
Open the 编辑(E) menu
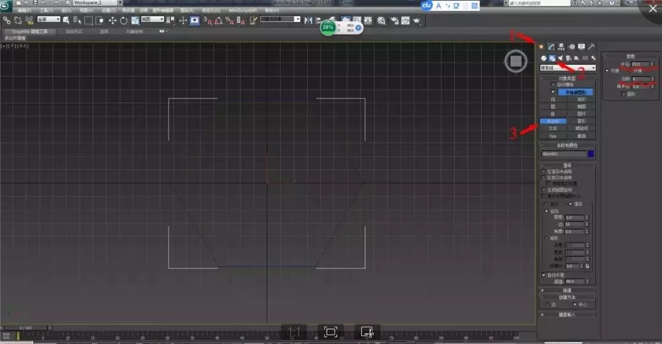(x=25, y=10)
